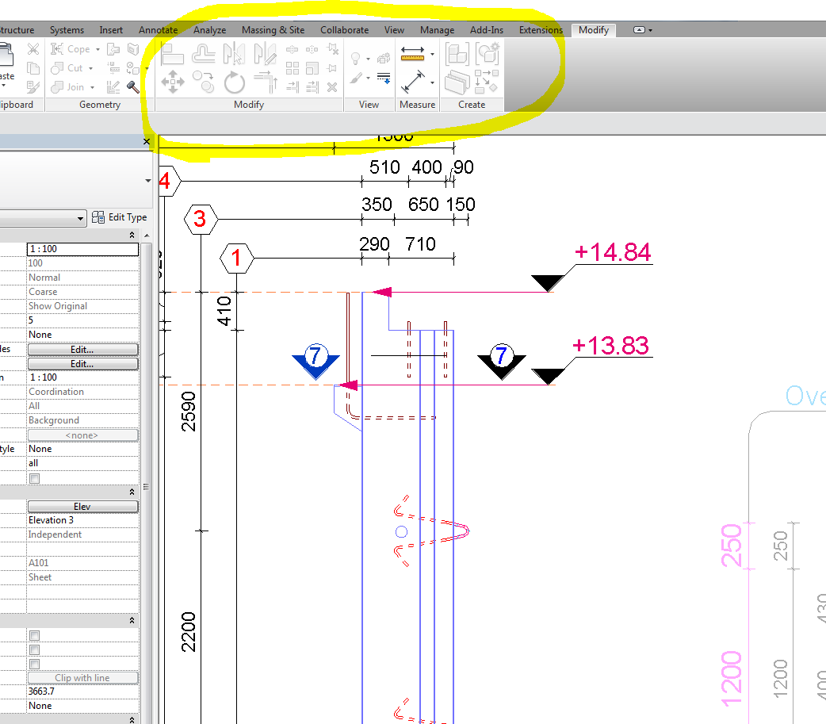826x724 pixels.
Task: Open the Systems ribbon tab
Action: point(67,30)
